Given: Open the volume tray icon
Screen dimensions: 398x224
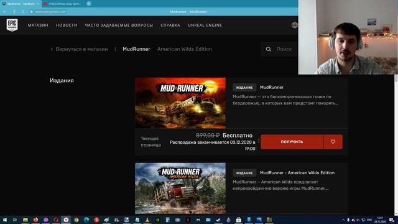Looking at the screenshot, I should (x=358, y=220).
